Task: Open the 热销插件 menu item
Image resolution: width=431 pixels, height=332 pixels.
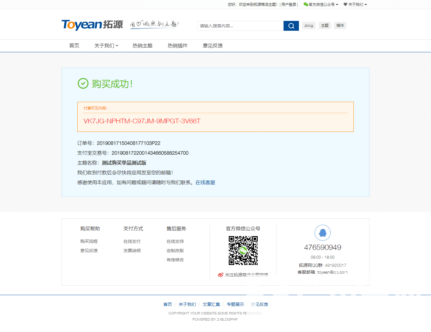Action: pyautogui.click(x=177, y=45)
